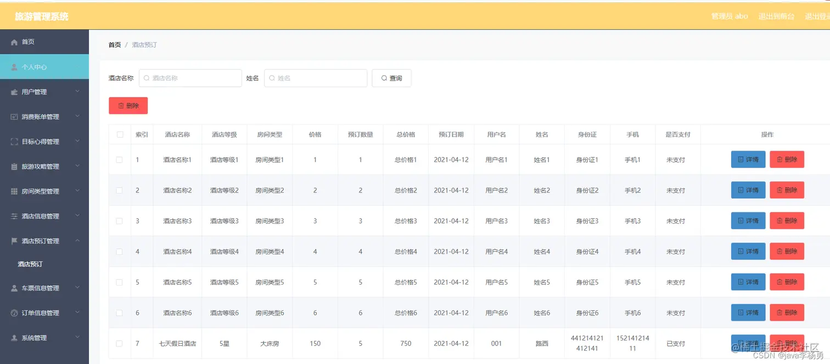The image size is (830, 364).
Task: Expand 房间类型管理 menu arrow
Action: coord(77,191)
